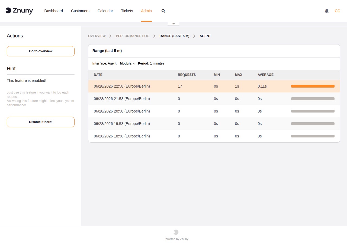This screenshot has height=244, width=347.
Task: Select the 06/28/2026 19:58 row date
Action: 122,124
